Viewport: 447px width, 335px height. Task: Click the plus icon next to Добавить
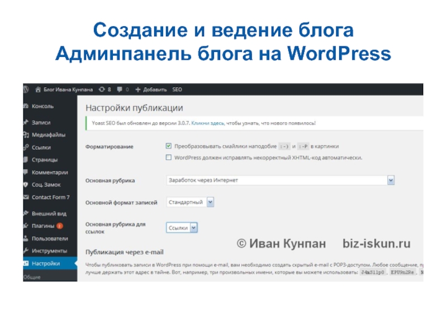coord(138,89)
